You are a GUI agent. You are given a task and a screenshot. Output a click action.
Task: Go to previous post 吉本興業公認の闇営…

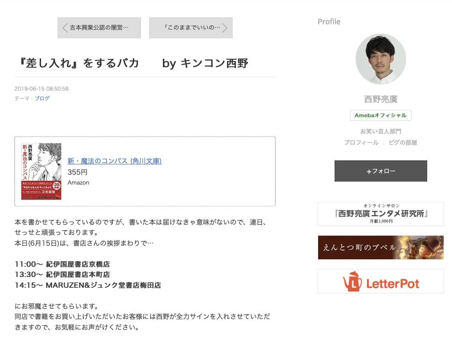[99, 28]
